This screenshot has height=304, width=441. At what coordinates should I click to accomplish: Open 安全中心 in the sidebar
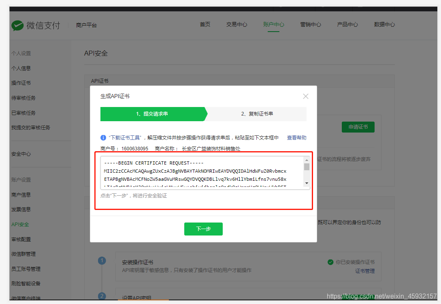tap(21, 154)
